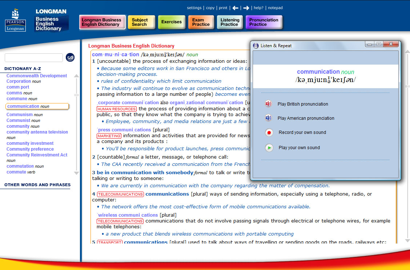Open the Subject Search tab
This screenshot has height=270, width=410.
(x=141, y=22)
